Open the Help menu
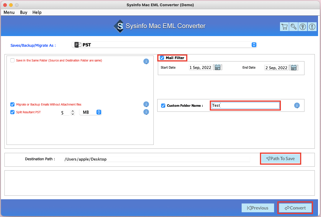The width and height of the screenshot is (321, 217). pyautogui.click(x=37, y=12)
